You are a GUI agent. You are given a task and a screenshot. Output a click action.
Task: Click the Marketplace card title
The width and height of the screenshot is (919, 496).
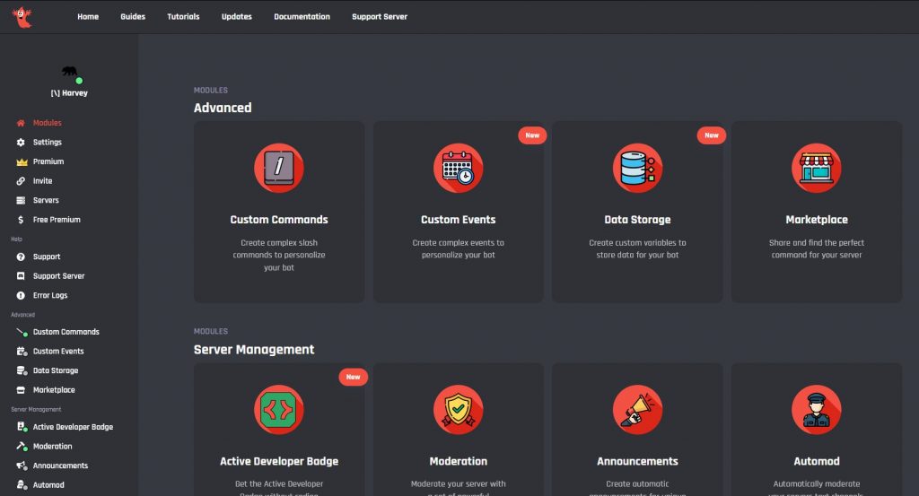(x=817, y=220)
